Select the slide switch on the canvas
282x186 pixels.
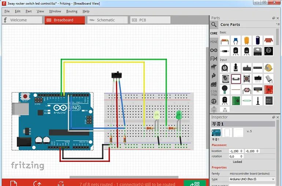pos(116,75)
